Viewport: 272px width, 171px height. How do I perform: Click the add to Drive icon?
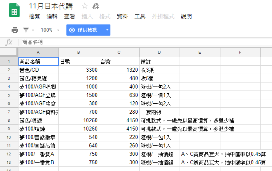click(96, 6)
